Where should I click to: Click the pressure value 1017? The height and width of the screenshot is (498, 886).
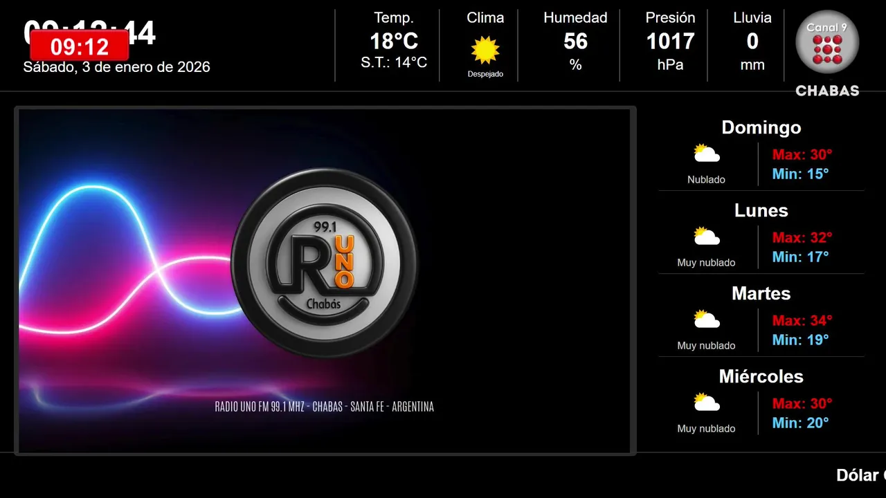coord(670,41)
